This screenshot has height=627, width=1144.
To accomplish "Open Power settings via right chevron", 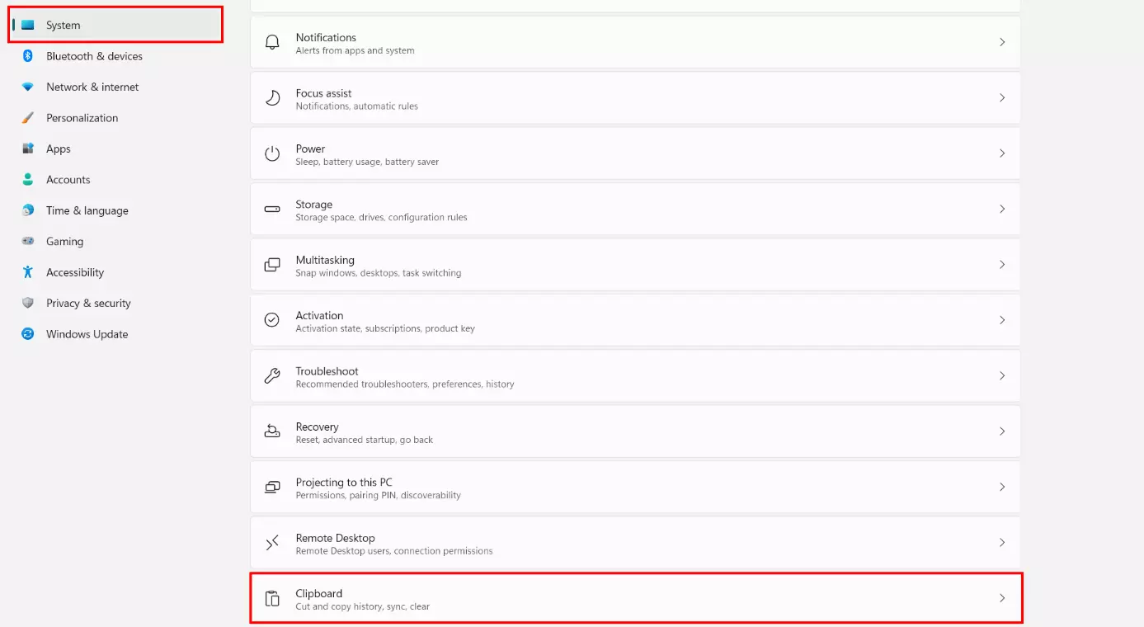I will pyautogui.click(x=1002, y=153).
